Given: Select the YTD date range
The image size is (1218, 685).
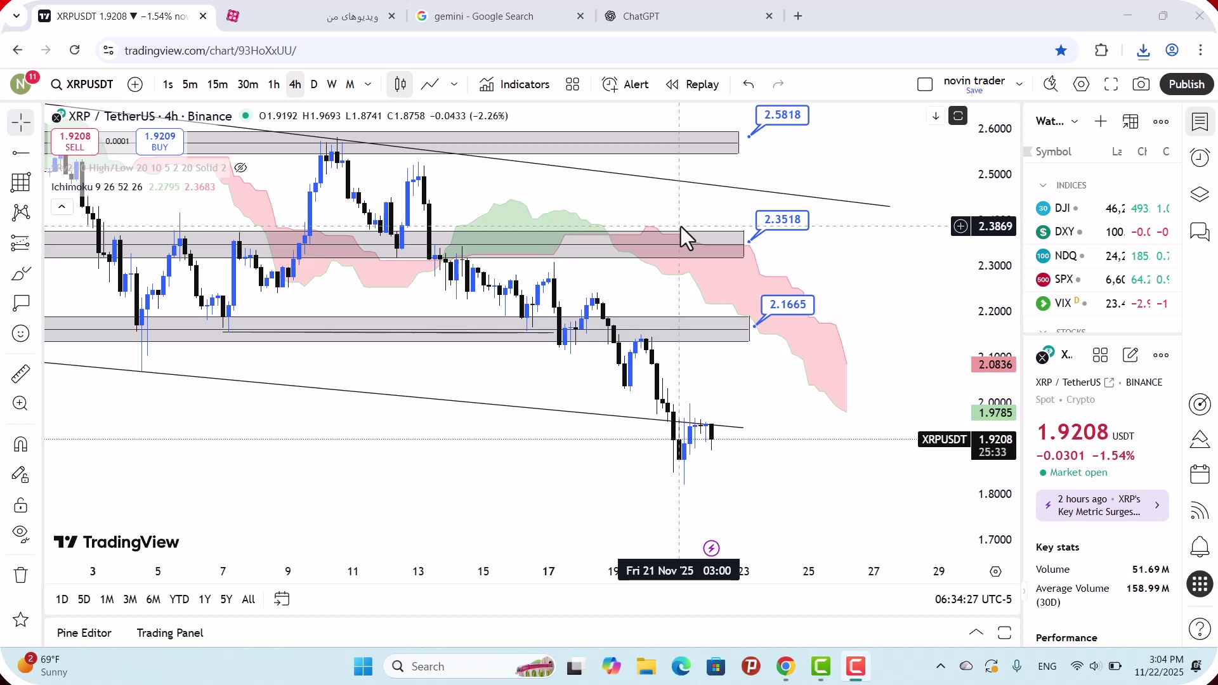Looking at the screenshot, I should (179, 599).
